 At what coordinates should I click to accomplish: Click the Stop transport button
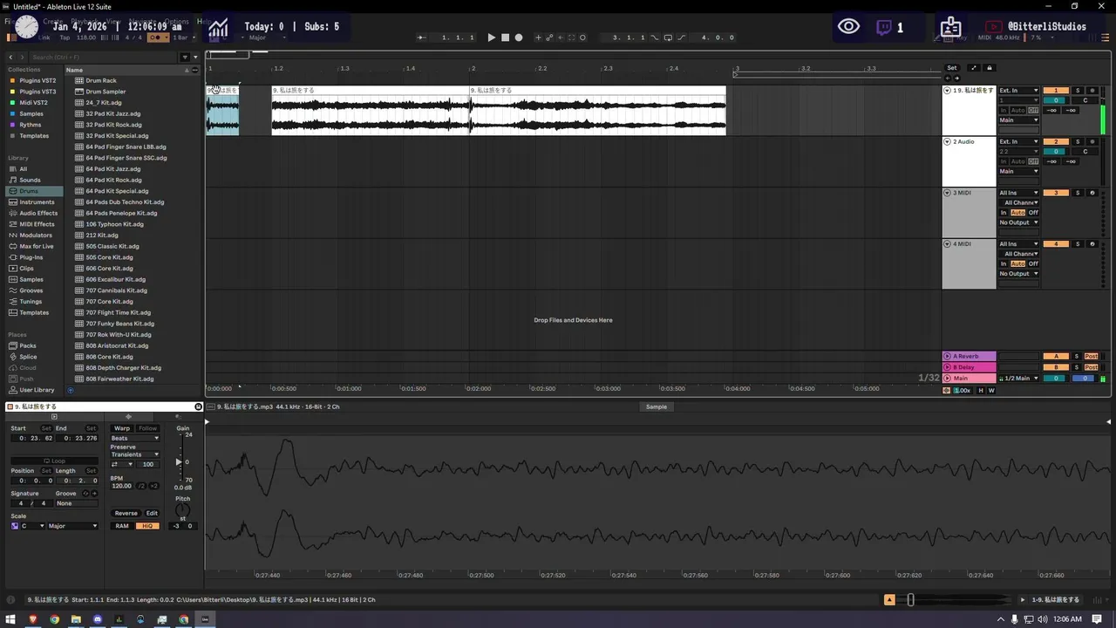(x=506, y=38)
